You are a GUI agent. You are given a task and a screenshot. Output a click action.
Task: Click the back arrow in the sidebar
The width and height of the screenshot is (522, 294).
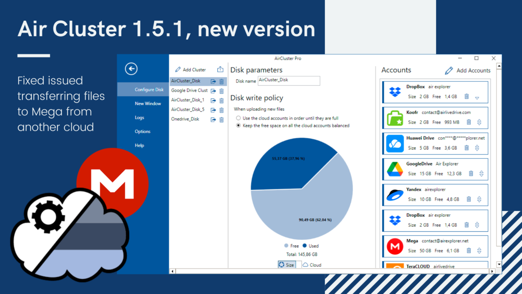click(x=131, y=69)
